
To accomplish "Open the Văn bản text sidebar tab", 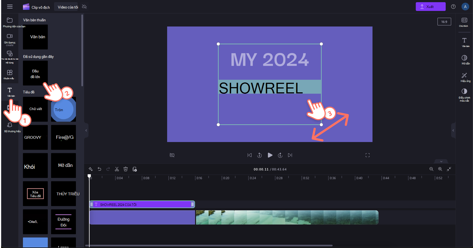I will click(x=10, y=92).
